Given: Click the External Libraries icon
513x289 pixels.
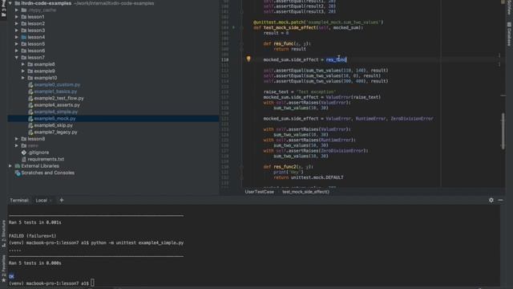Looking at the screenshot, I should pyautogui.click(x=18, y=166).
